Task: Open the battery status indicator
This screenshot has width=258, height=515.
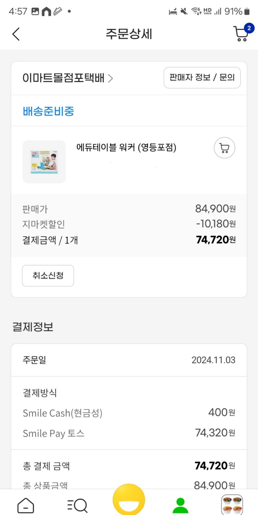Action: (247, 11)
